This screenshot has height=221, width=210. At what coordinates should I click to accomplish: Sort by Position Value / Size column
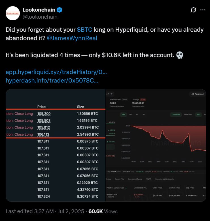click(116, 188)
